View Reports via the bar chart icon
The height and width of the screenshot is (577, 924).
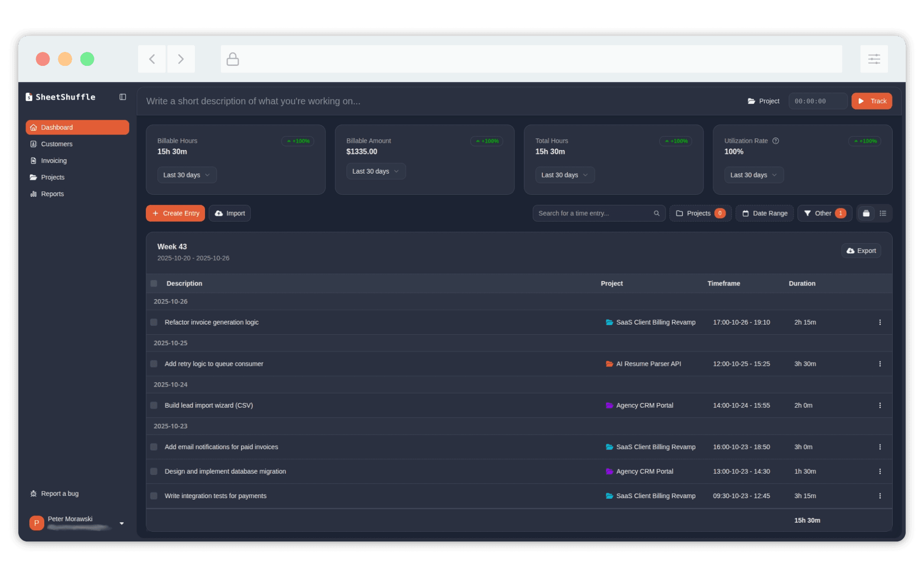pyautogui.click(x=33, y=194)
